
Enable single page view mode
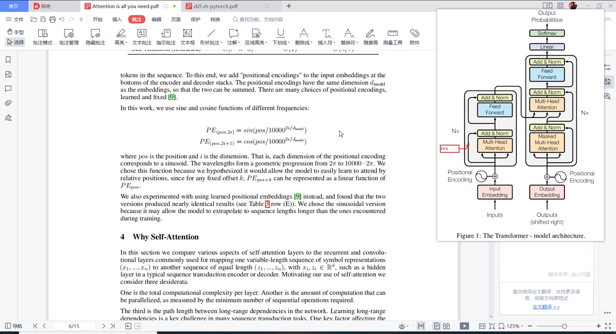tap(437, 326)
